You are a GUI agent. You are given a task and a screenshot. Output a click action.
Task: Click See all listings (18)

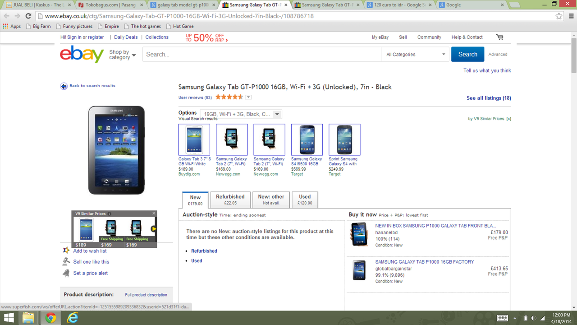pyautogui.click(x=489, y=98)
